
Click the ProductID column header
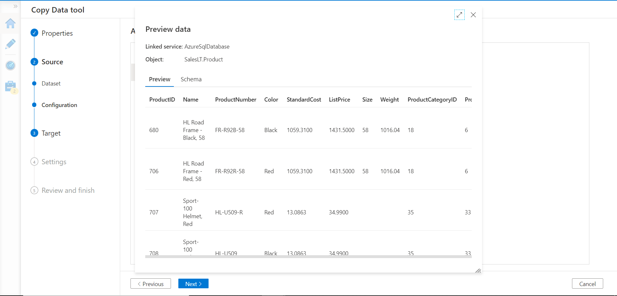pyautogui.click(x=162, y=100)
